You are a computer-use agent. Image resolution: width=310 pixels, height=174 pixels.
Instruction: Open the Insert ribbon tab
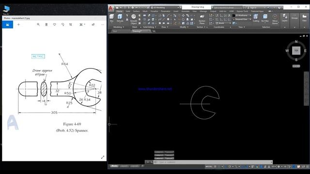pyautogui.click(x=176, y=11)
